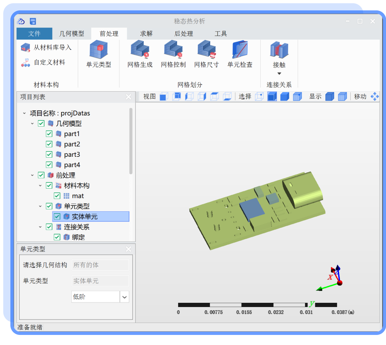Collapse the 材料本构 tree node

tap(40, 185)
